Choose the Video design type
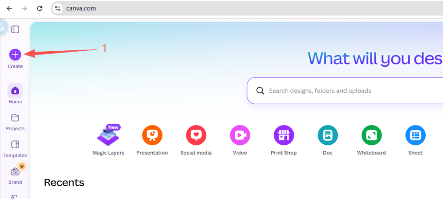Image resolution: width=443 pixels, height=199 pixels. click(240, 140)
